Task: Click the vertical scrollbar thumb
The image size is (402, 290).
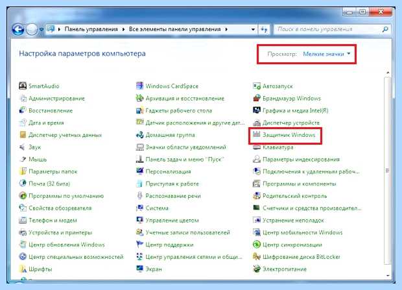Action: click(x=387, y=171)
